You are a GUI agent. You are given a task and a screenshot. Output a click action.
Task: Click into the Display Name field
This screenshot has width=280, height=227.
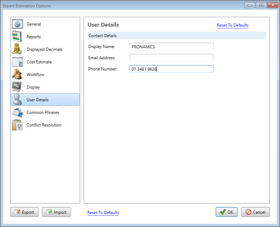[x=171, y=47]
